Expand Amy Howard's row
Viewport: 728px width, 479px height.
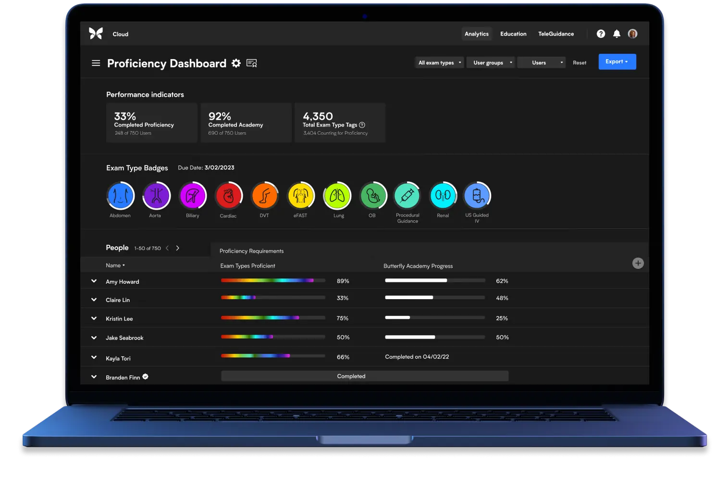point(94,281)
